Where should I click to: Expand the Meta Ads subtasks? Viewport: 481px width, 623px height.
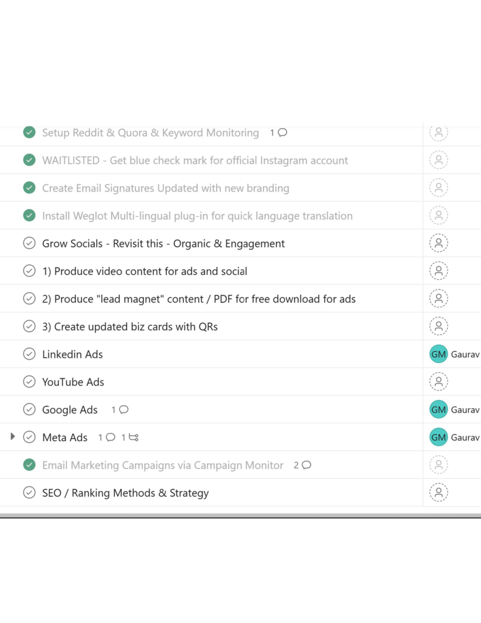coord(12,436)
